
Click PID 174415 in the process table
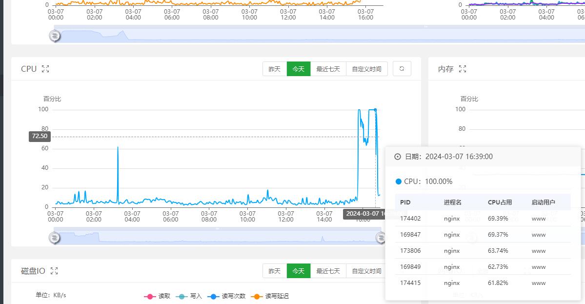pyautogui.click(x=410, y=283)
